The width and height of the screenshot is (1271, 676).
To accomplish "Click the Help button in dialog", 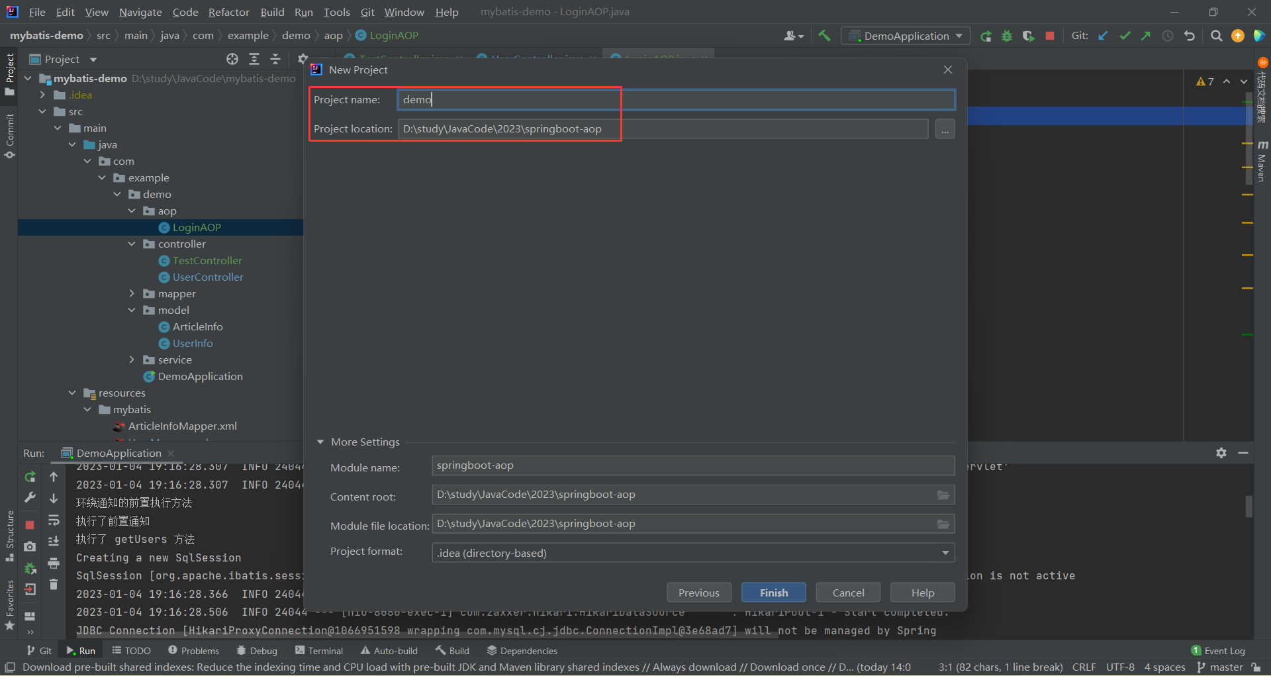I will 922,593.
